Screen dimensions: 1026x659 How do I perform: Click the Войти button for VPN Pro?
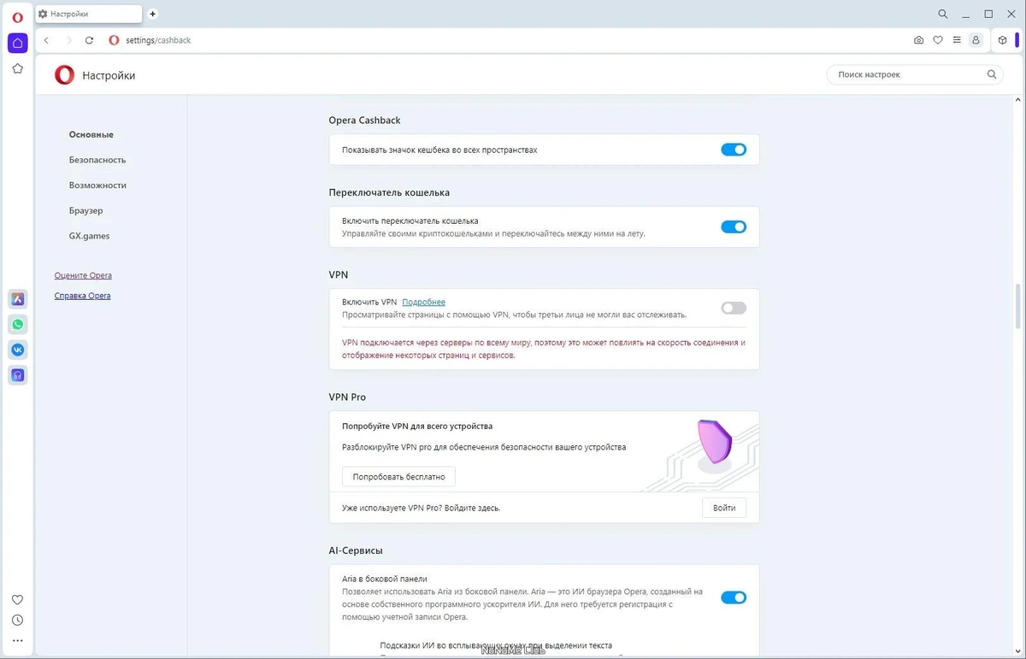pos(724,508)
